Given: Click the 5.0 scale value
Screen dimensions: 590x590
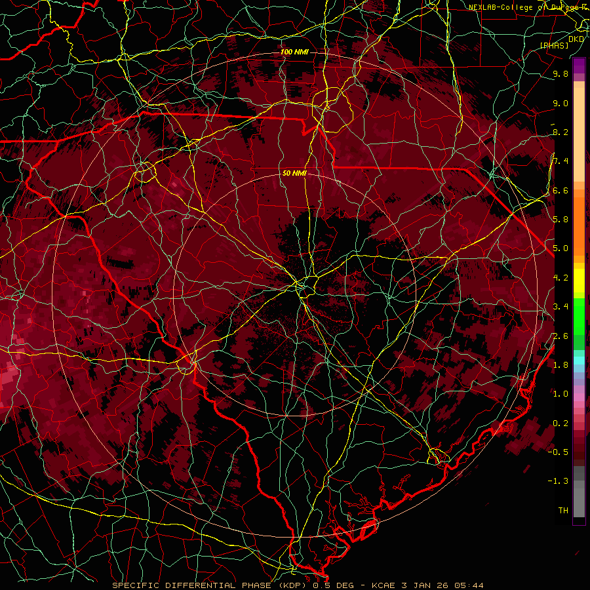Looking at the screenshot, I should click(560, 248).
